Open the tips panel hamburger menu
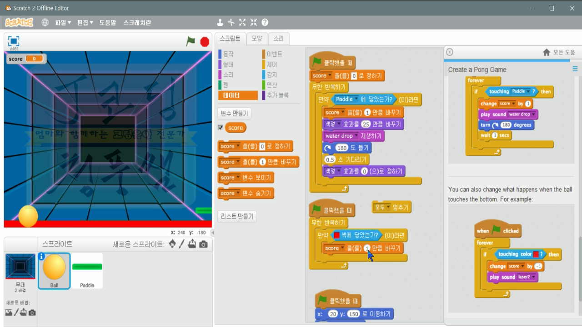Viewport: 582px width, 327px height. (574, 69)
